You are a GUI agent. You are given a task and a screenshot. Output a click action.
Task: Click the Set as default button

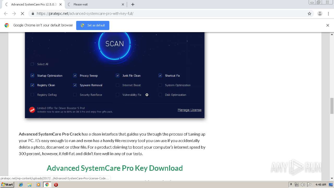coord(93,25)
